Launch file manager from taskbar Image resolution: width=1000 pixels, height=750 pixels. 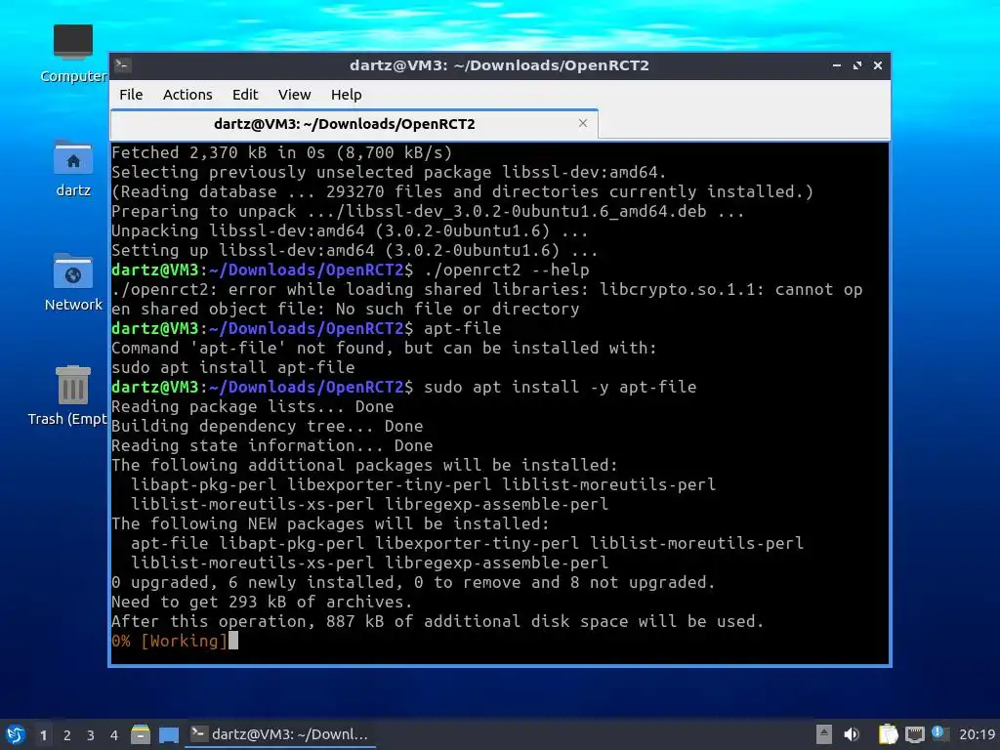[x=141, y=734]
